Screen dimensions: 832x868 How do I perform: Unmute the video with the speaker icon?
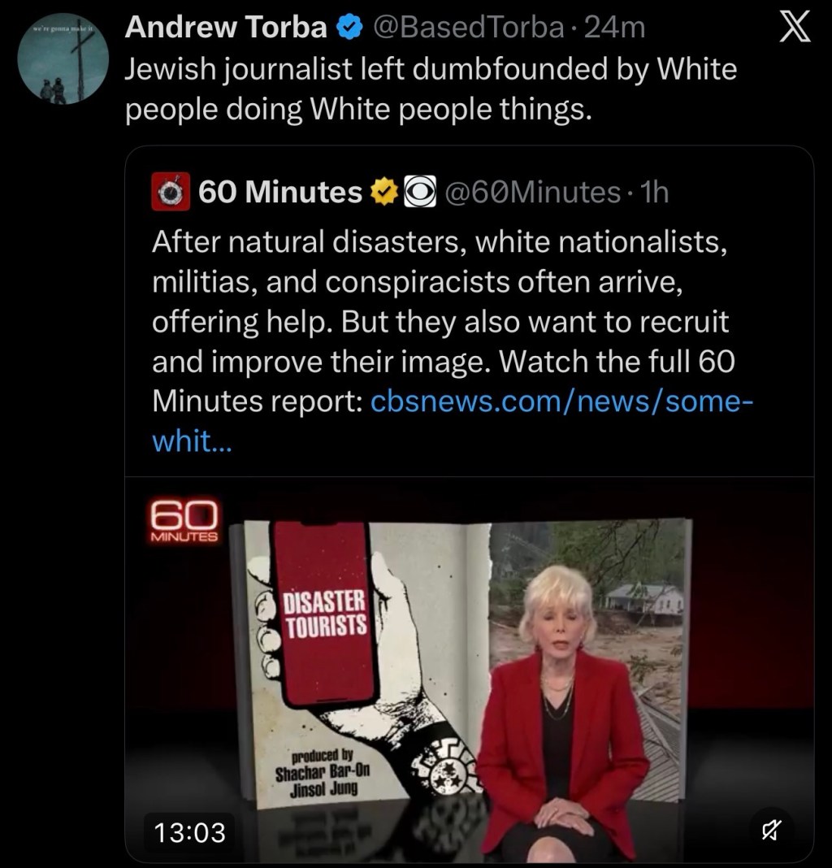point(771,830)
